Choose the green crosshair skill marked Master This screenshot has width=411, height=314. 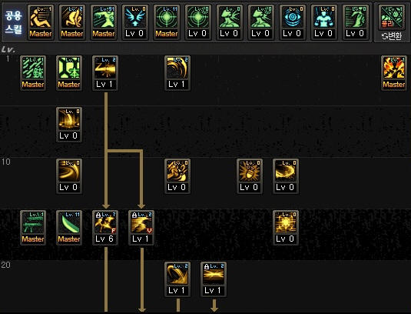point(167,22)
